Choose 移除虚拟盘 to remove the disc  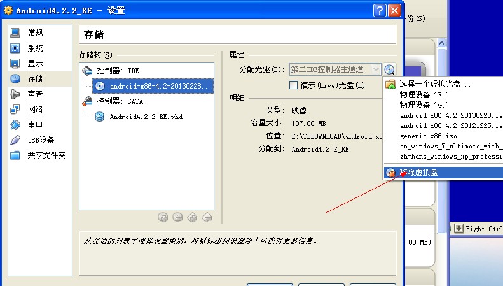[443, 173]
